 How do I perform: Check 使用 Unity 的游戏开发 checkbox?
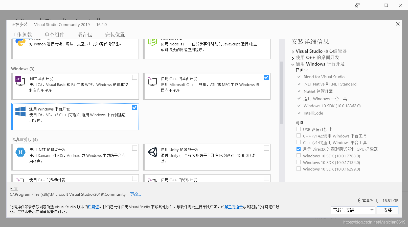(x=266, y=148)
